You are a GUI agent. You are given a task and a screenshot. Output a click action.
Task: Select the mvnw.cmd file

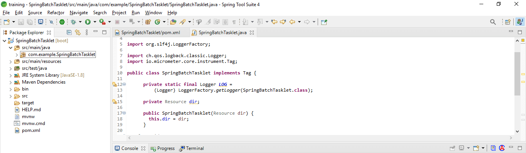[34, 123]
